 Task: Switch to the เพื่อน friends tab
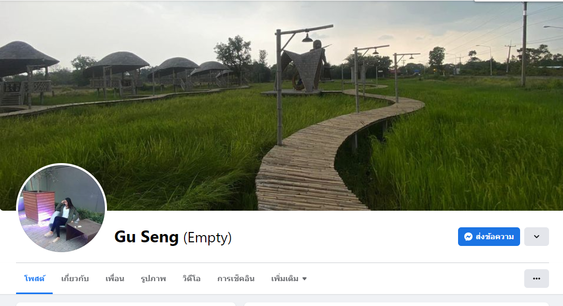click(x=115, y=279)
